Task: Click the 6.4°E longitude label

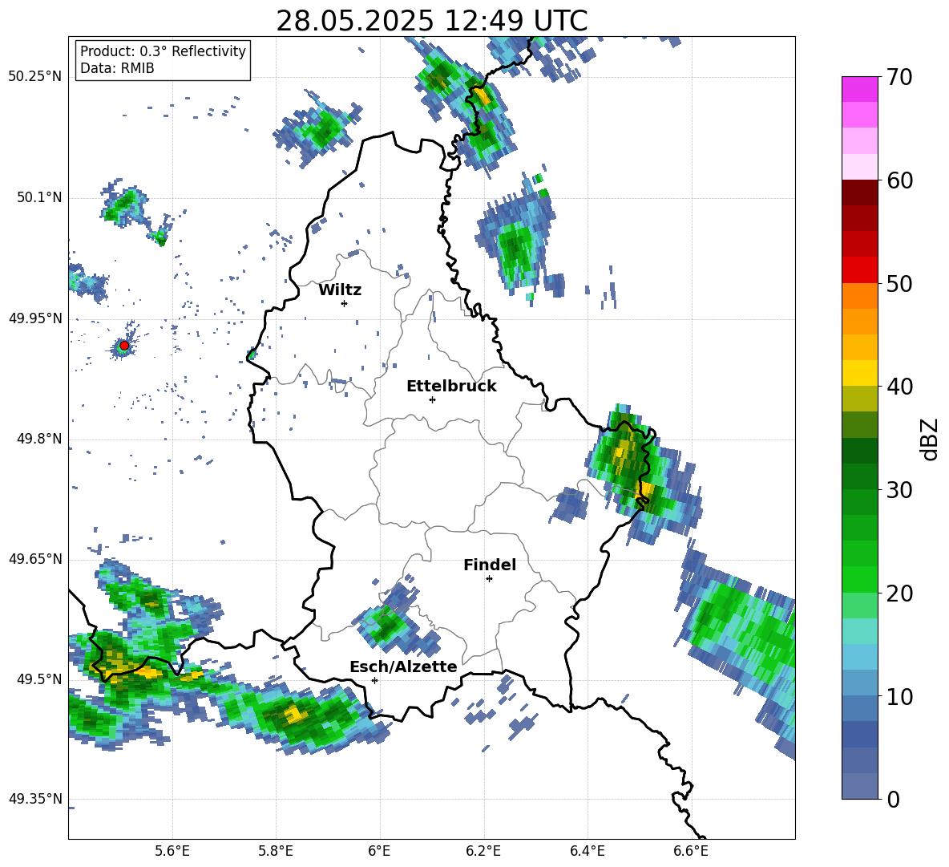Action: 588,851
